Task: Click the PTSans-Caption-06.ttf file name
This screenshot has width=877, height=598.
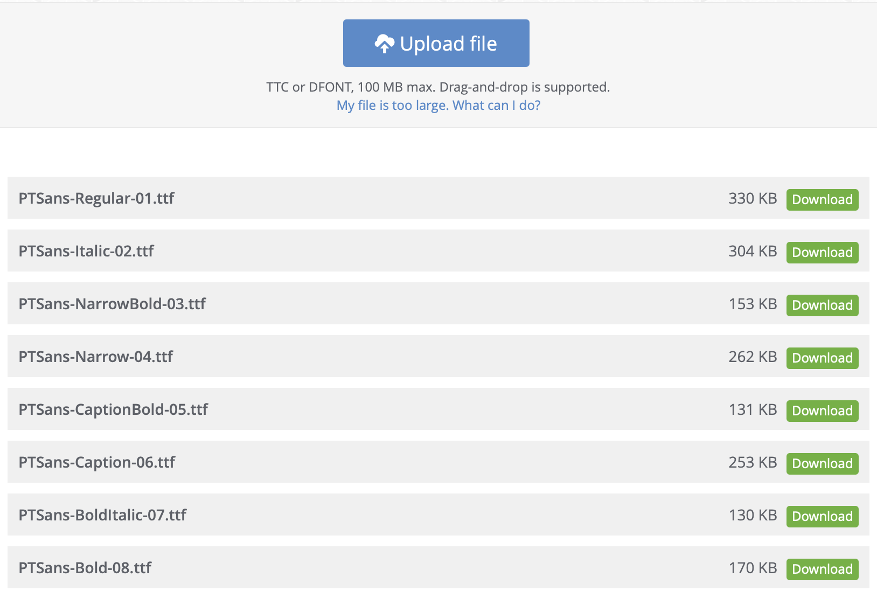Action: [x=97, y=462]
